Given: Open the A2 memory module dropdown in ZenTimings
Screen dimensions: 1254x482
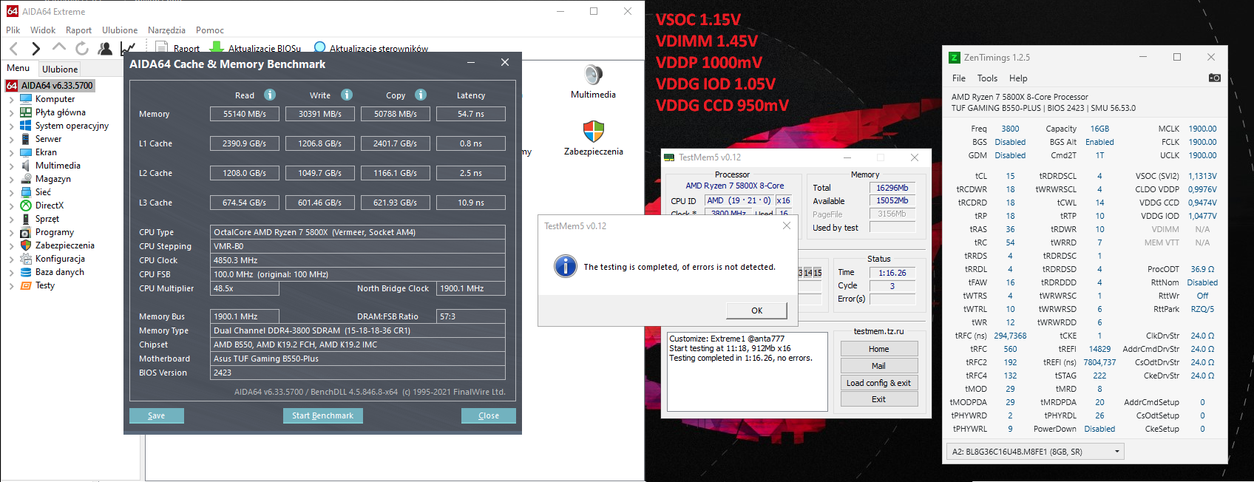Looking at the screenshot, I should click(1035, 451).
